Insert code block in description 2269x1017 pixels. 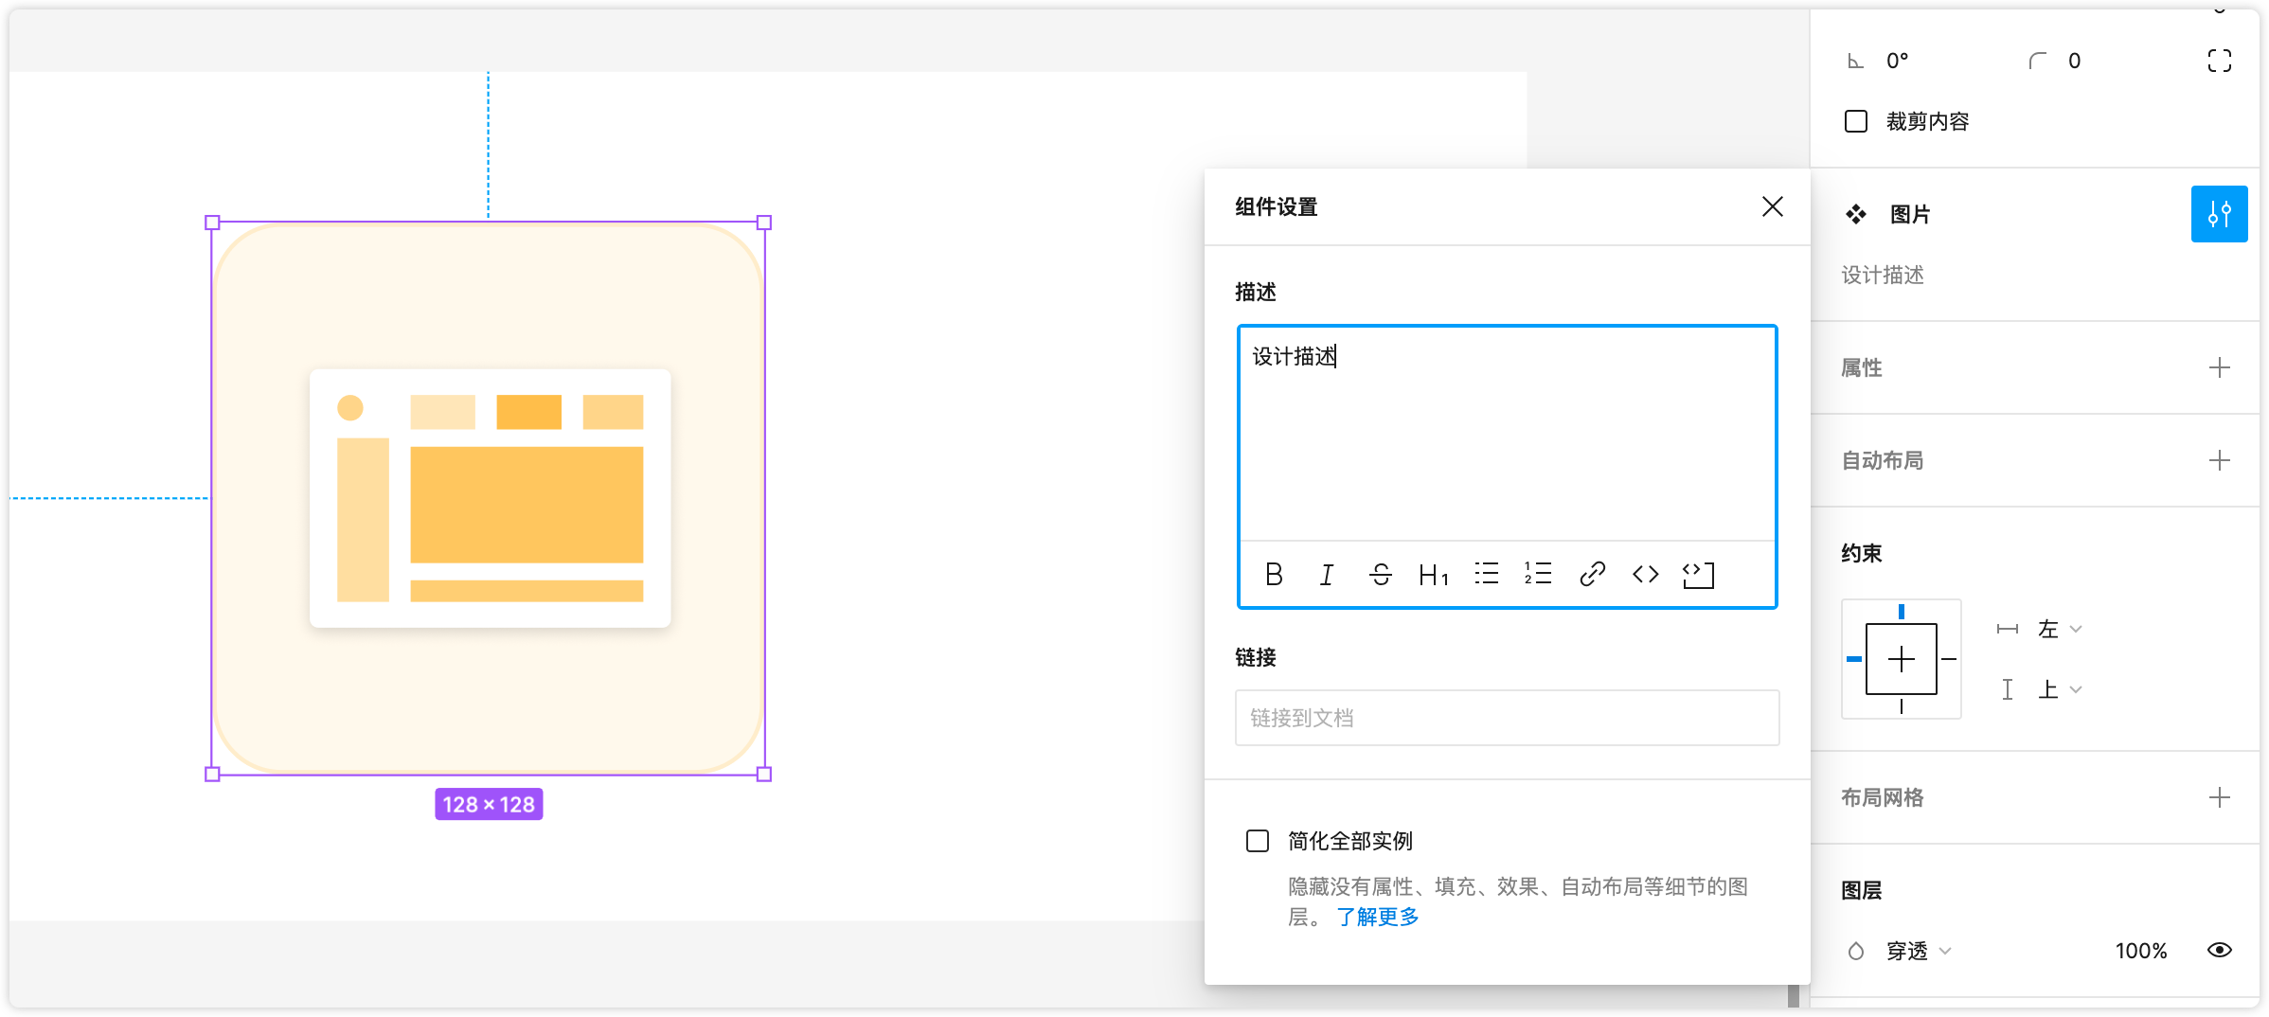point(1698,575)
